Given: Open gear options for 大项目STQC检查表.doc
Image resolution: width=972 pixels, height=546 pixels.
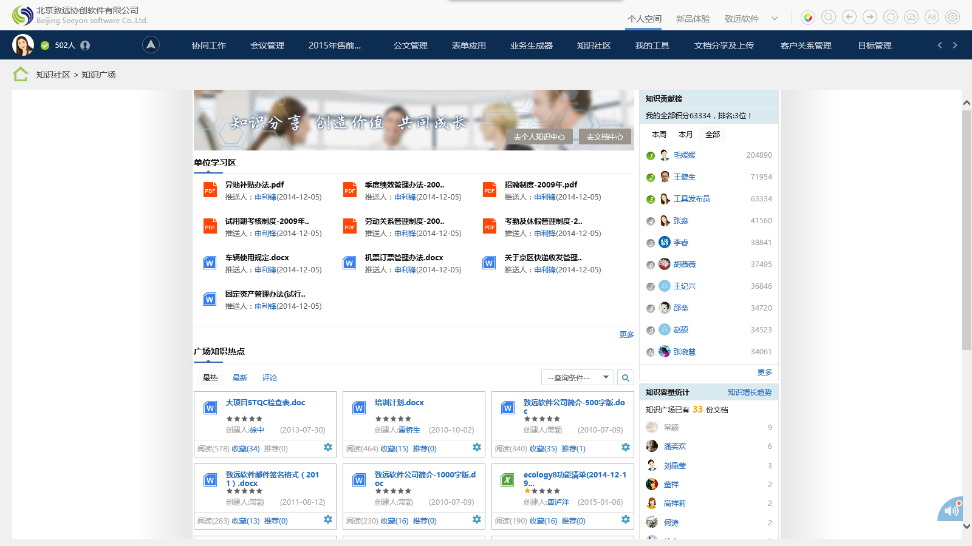Looking at the screenshot, I should click(328, 448).
